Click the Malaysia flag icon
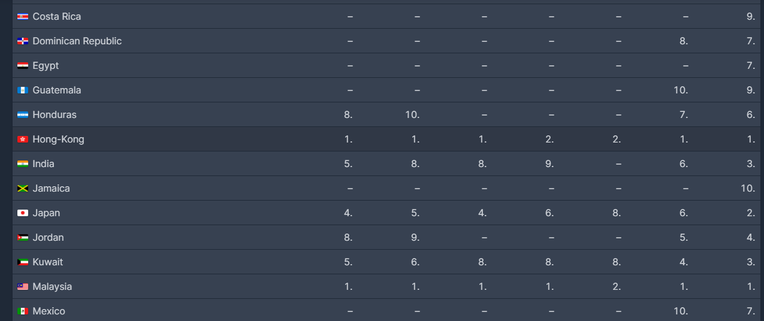This screenshot has width=764, height=321. pos(23,287)
